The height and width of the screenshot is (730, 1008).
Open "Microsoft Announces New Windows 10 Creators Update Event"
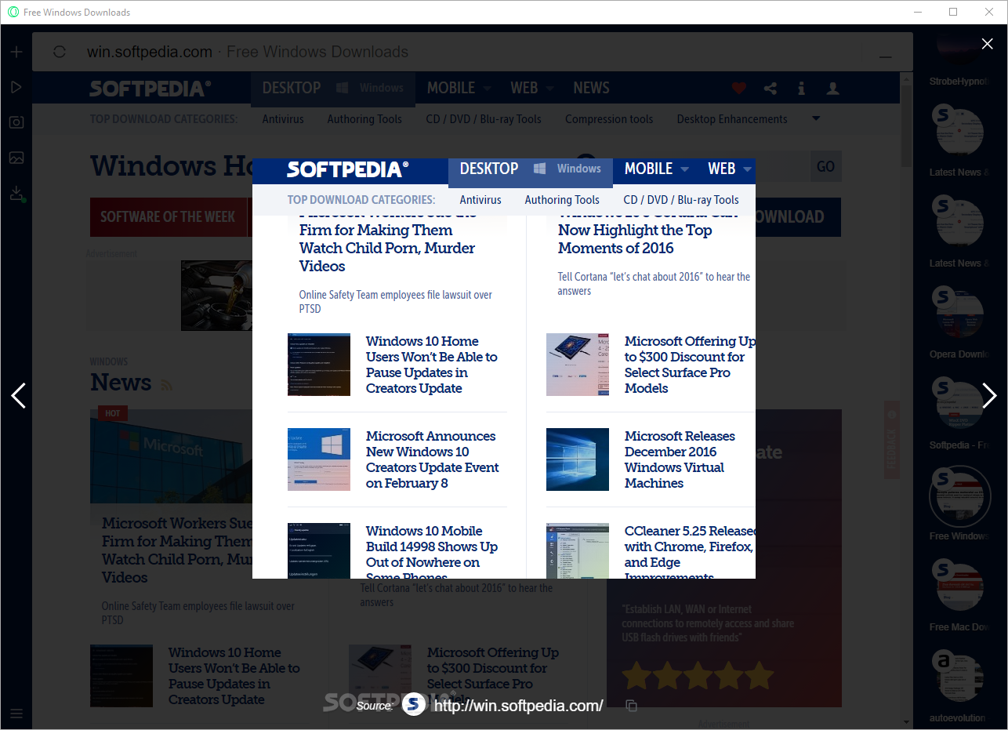pos(433,459)
